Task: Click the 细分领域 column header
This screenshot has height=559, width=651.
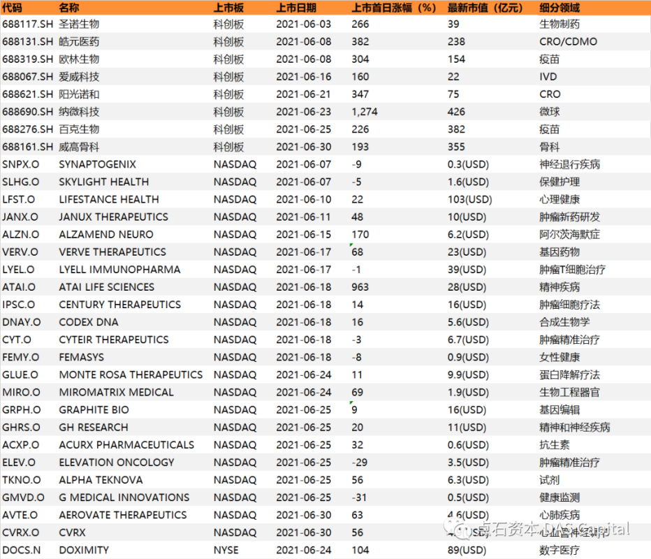Action: 559,8
